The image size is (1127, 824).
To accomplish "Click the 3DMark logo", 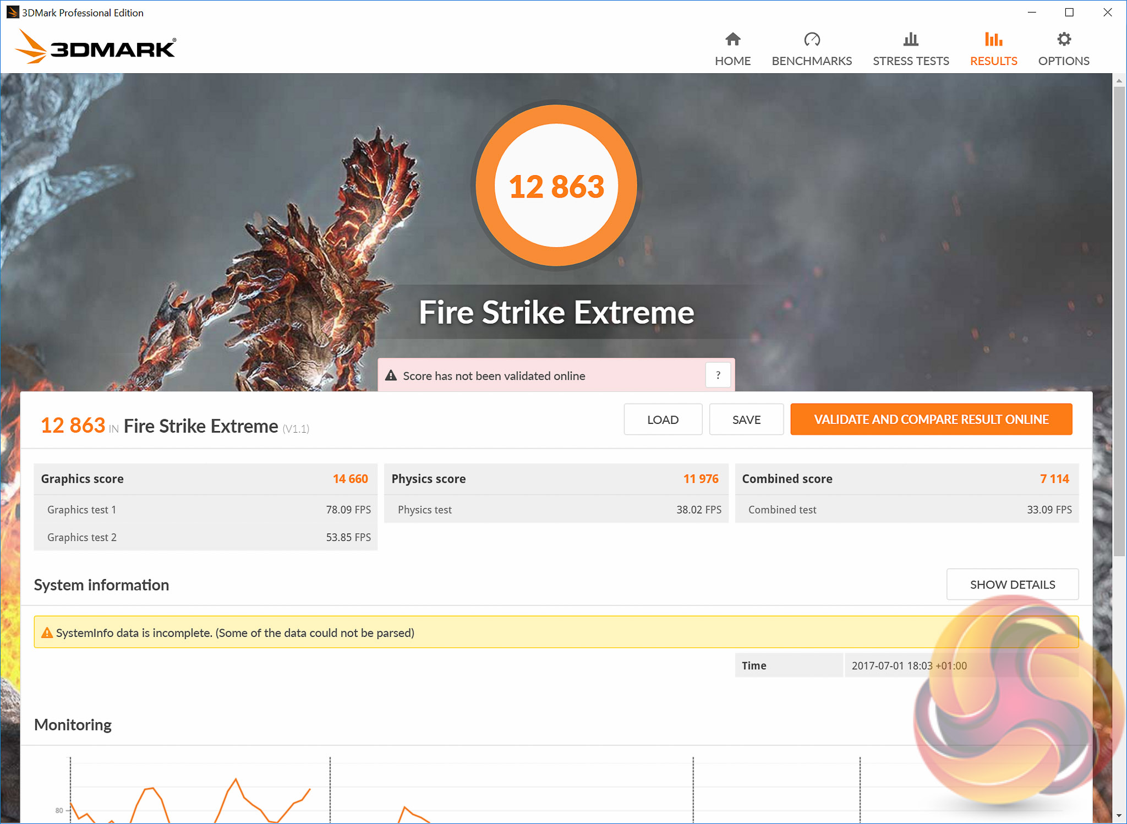I will [x=96, y=47].
